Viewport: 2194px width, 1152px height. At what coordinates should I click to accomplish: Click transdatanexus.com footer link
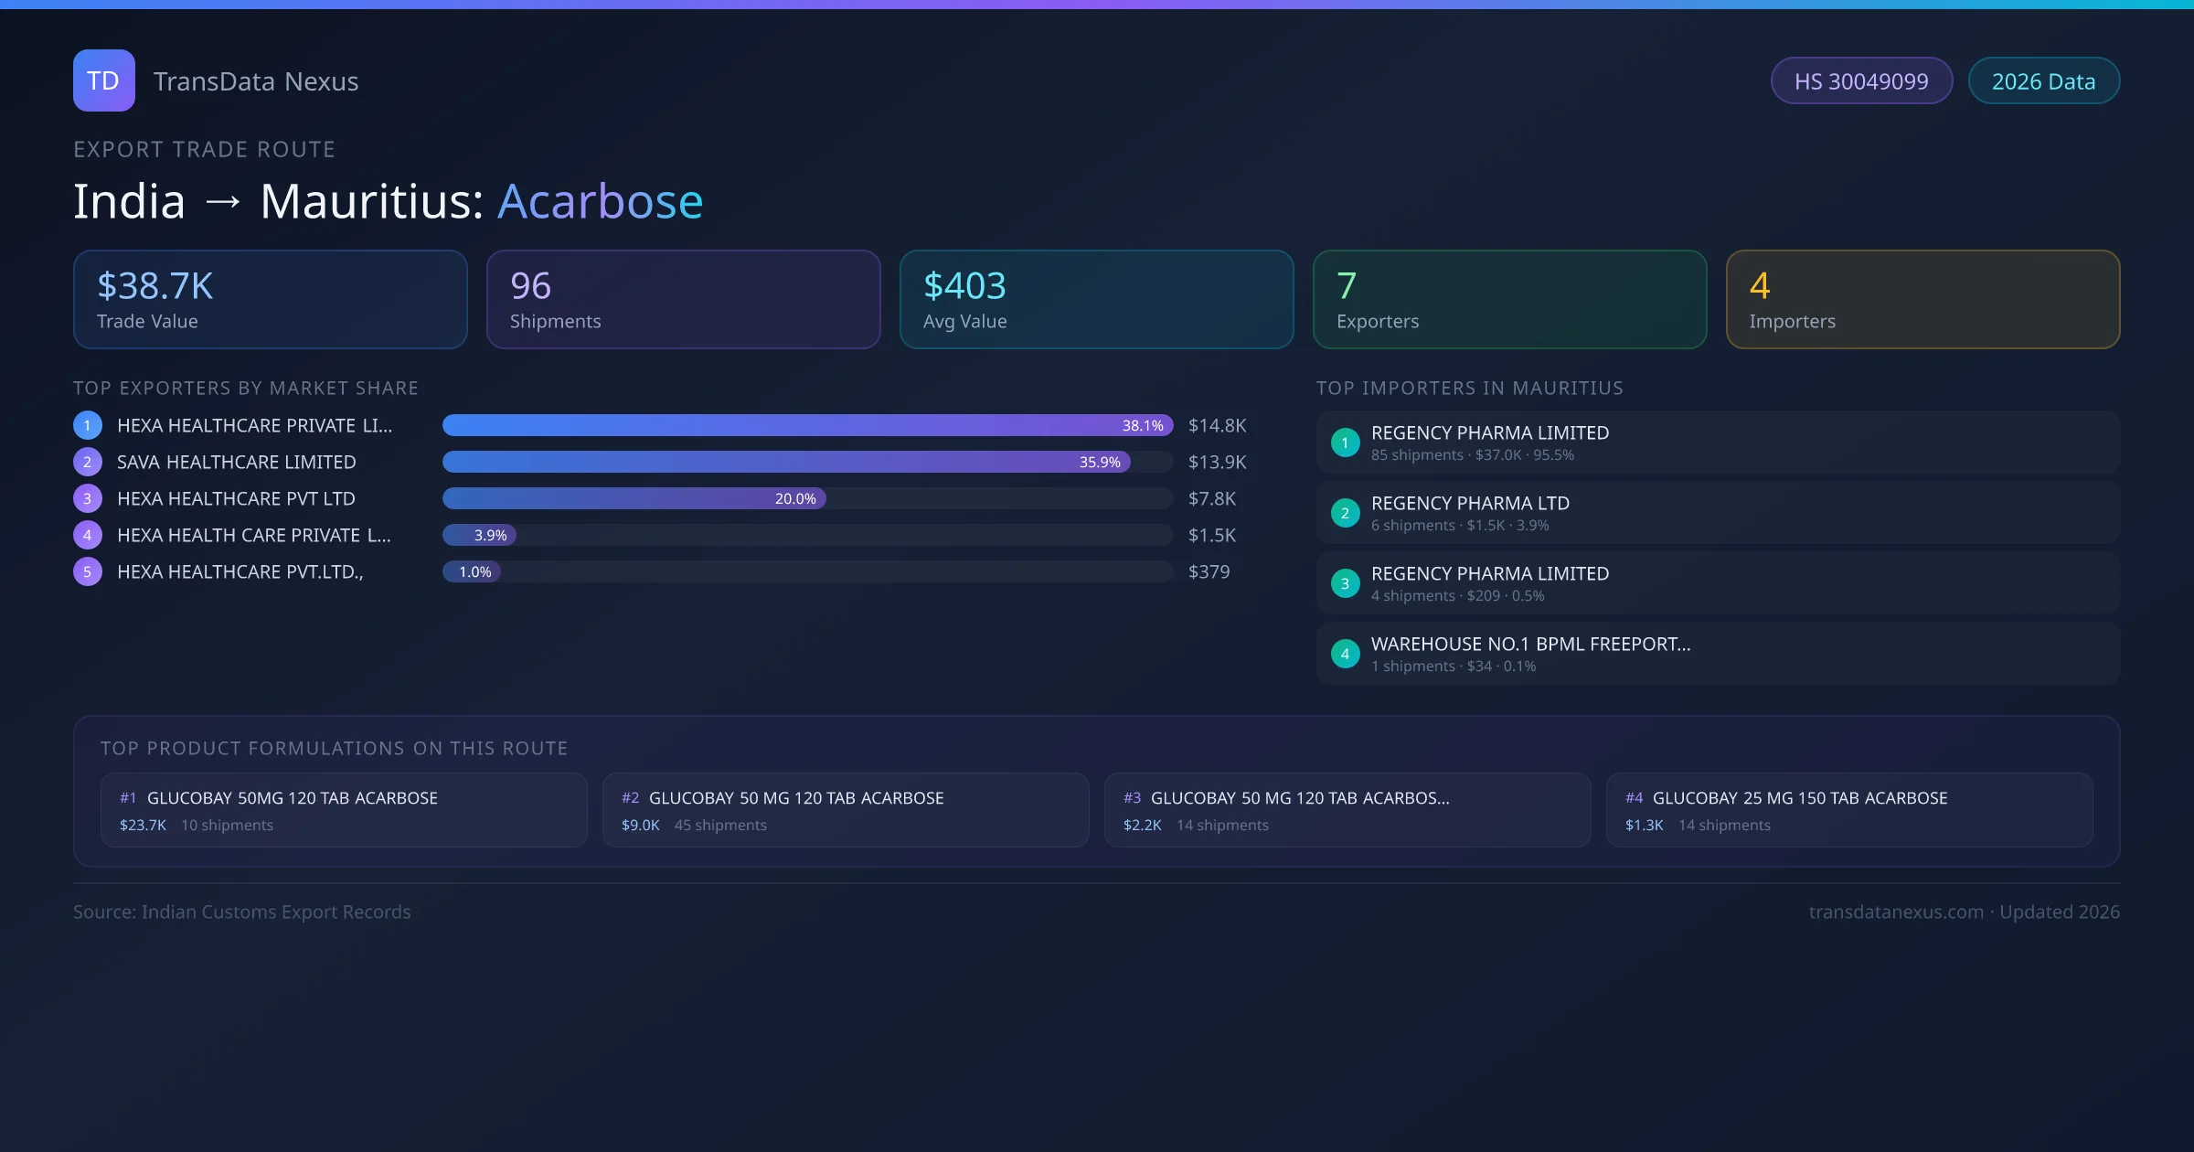coord(1896,912)
